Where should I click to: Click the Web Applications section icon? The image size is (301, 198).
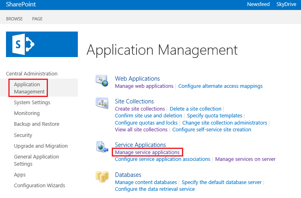[x=102, y=81]
